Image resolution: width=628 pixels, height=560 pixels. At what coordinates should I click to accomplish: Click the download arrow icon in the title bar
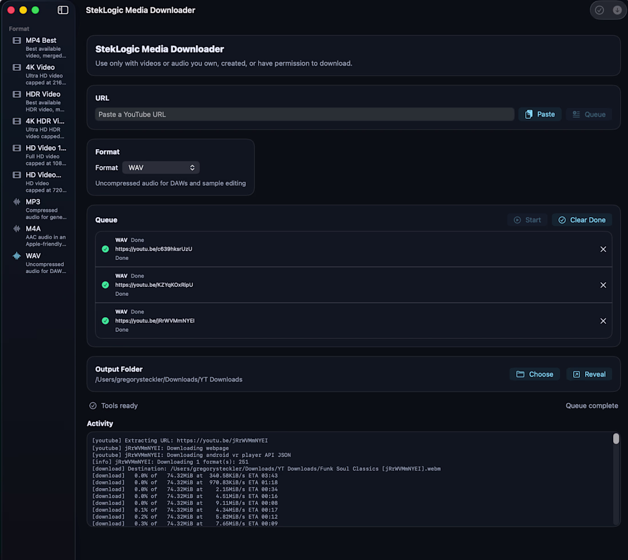617,10
